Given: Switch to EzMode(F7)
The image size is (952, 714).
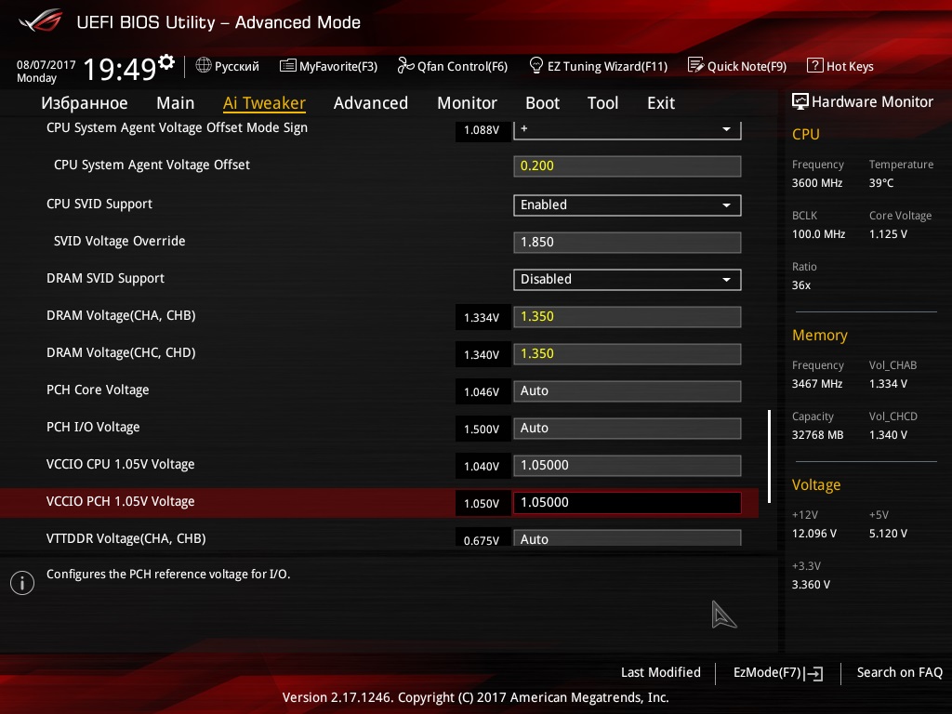Looking at the screenshot, I should tap(778, 673).
